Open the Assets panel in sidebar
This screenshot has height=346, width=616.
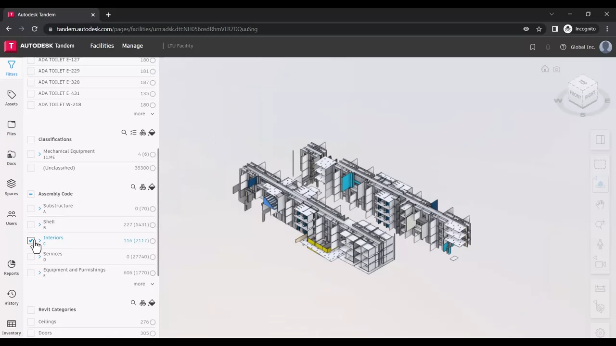pyautogui.click(x=11, y=98)
